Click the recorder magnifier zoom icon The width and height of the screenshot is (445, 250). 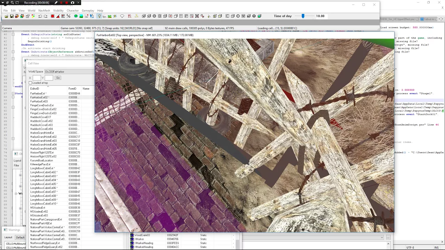[x=12, y=3]
